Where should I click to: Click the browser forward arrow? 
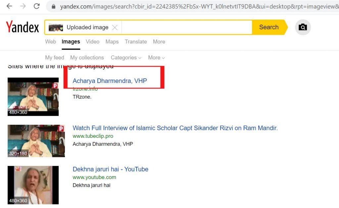(x=23, y=6)
